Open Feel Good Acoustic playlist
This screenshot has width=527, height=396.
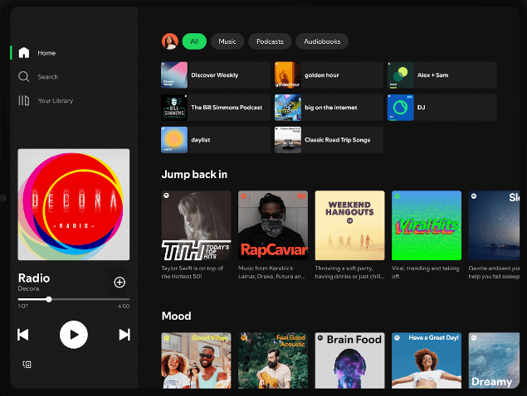click(x=273, y=360)
